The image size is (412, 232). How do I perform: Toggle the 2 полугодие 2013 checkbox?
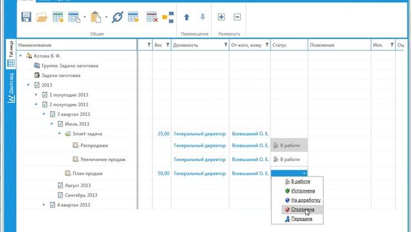[44, 104]
